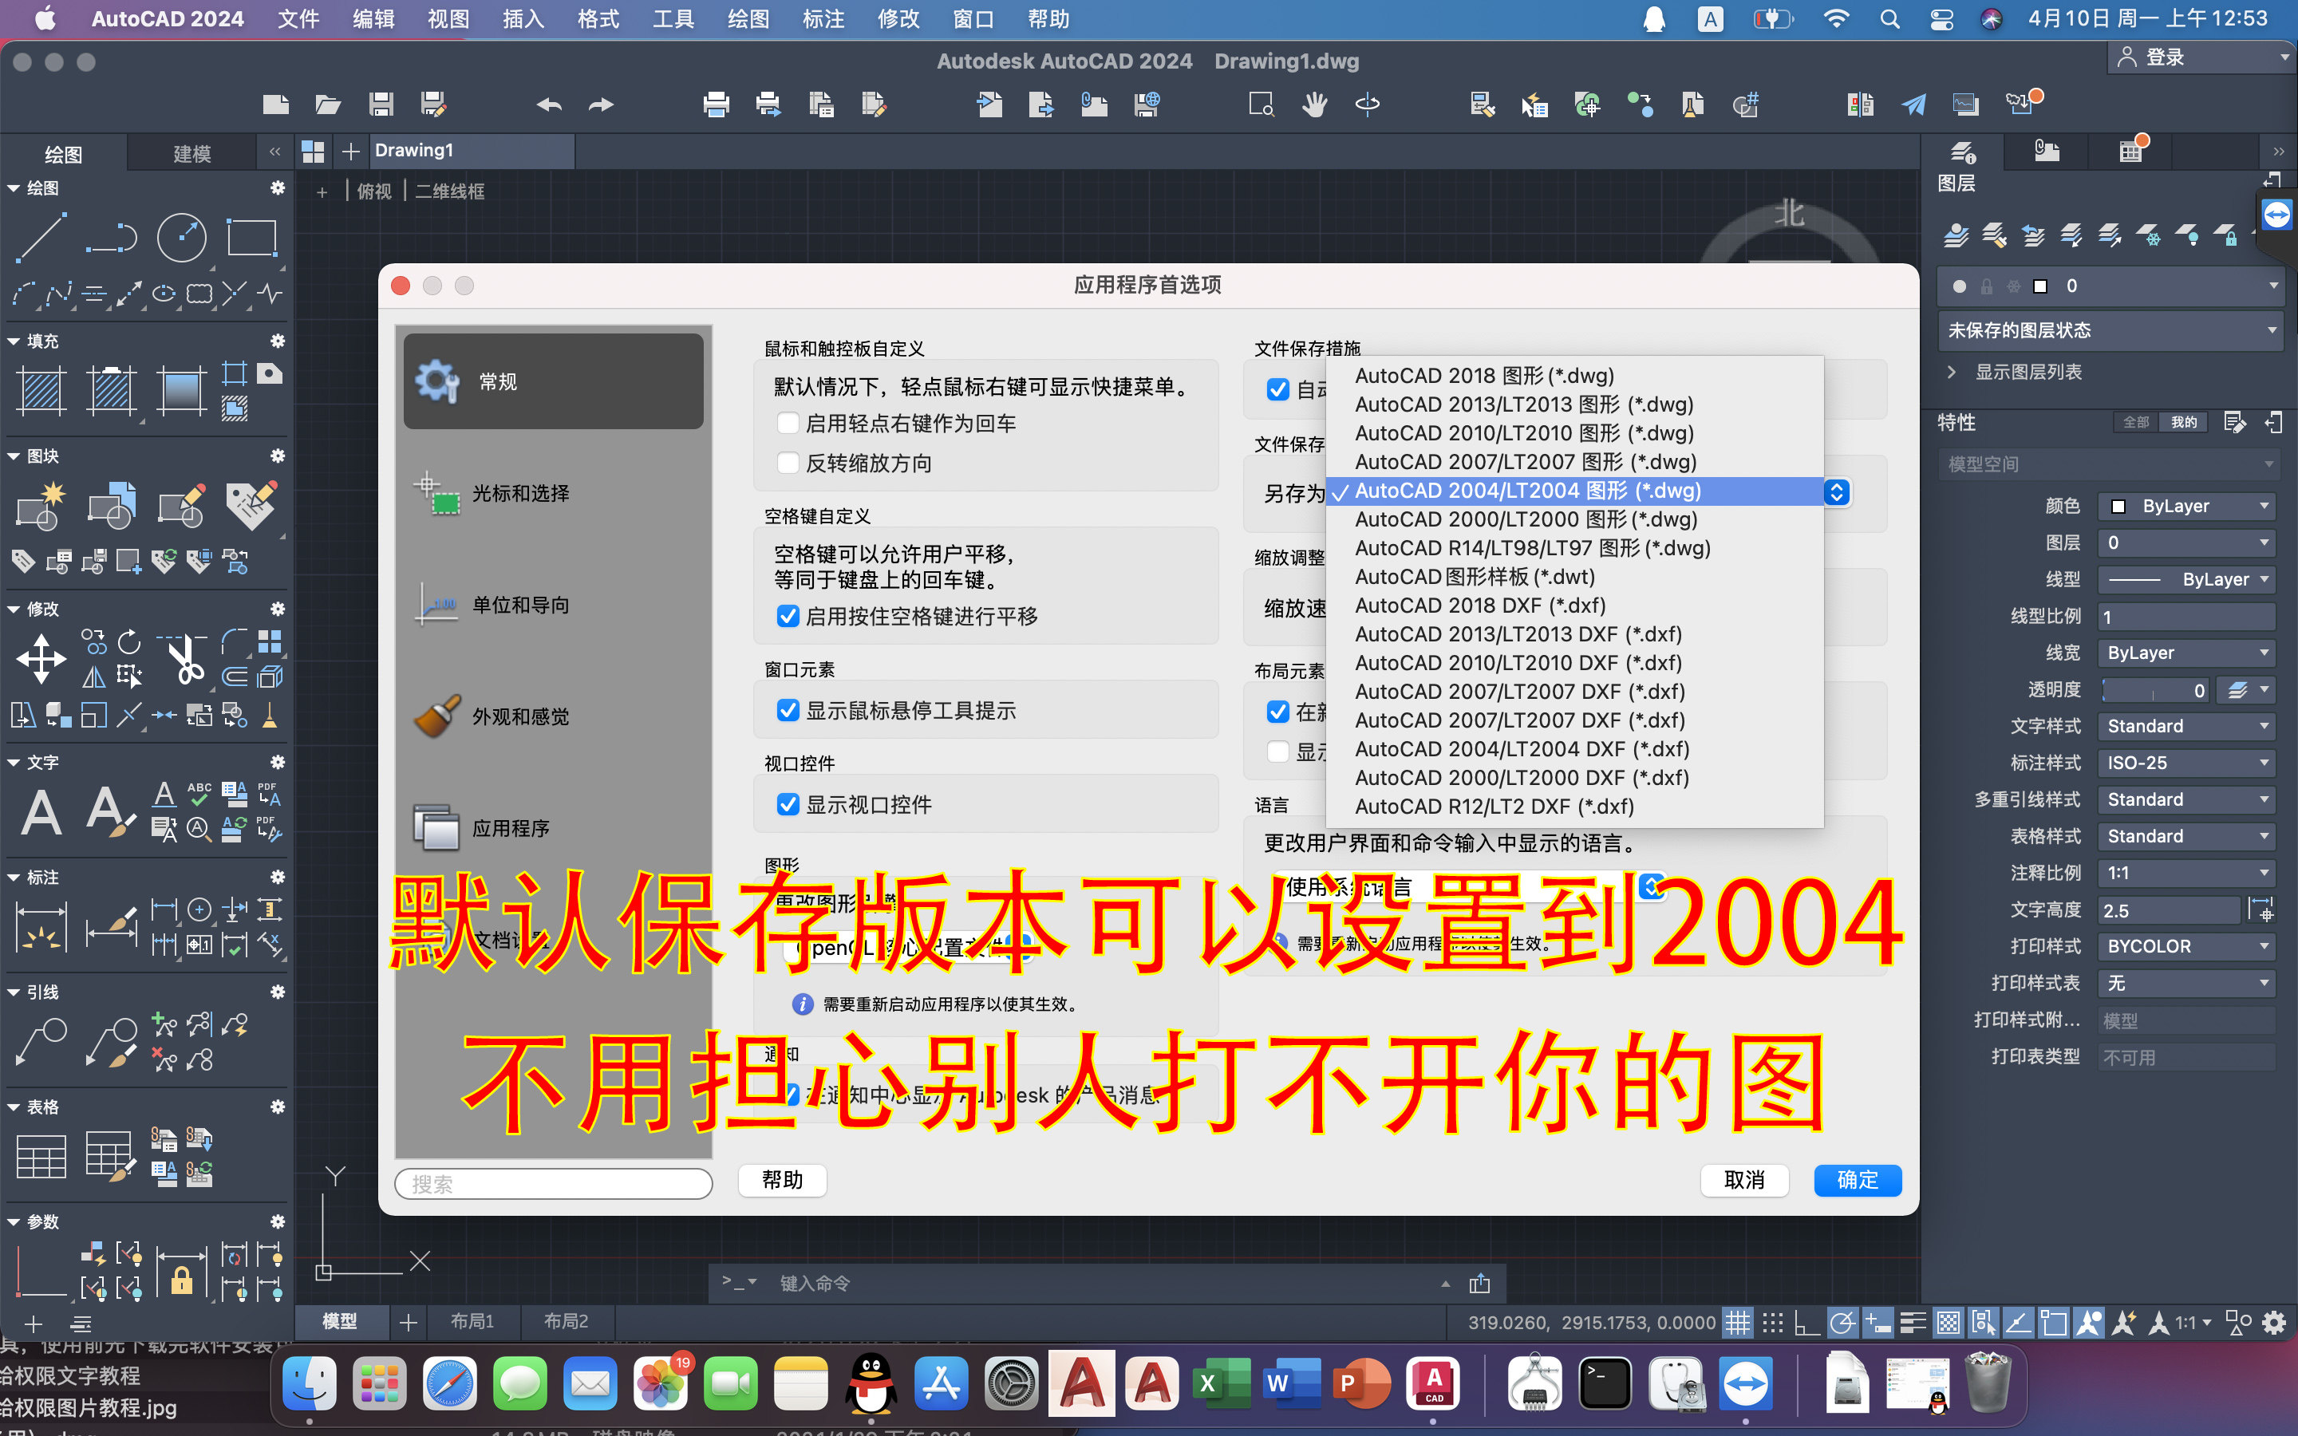This screenshot has width=2298, height=1436.
Task: Switch to 布局1 layout tab
Action: (472, 1321)
